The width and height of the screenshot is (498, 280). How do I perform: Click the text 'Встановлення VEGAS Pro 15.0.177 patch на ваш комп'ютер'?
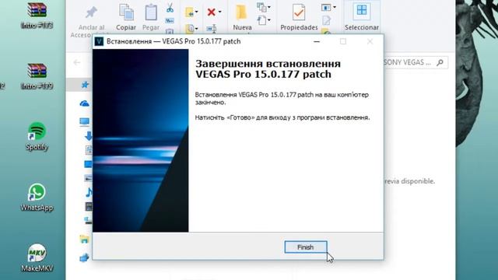click(x=282, y=95)
